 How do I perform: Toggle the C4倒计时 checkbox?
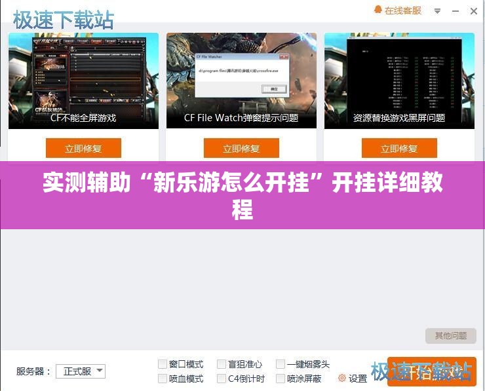point(221,379)
